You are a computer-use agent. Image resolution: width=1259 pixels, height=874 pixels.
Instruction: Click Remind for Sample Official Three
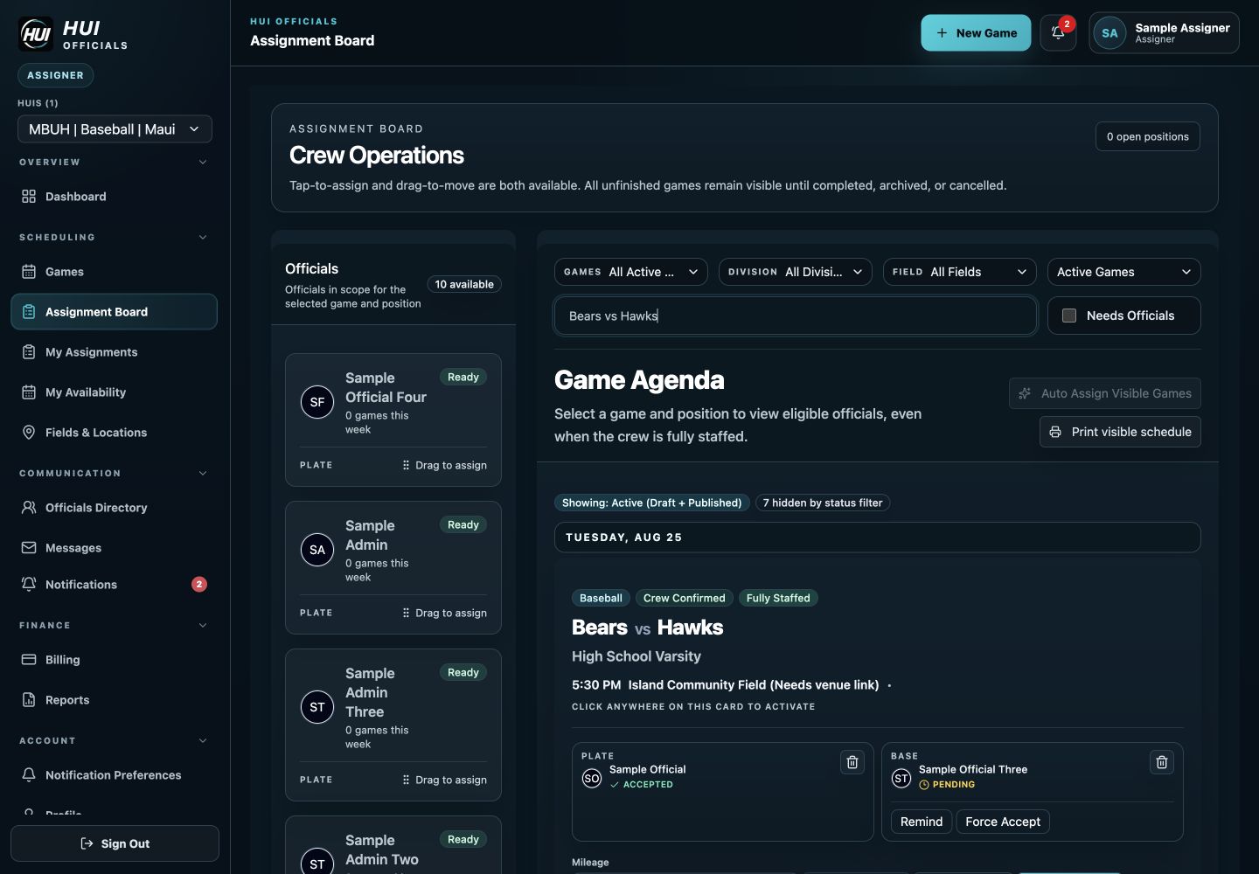(922, 822)
